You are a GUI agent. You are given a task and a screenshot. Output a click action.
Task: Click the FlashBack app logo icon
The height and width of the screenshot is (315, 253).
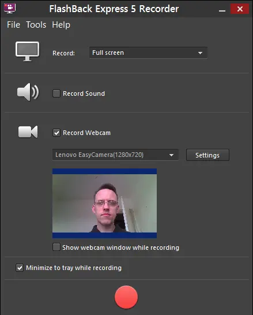point(10,9)
